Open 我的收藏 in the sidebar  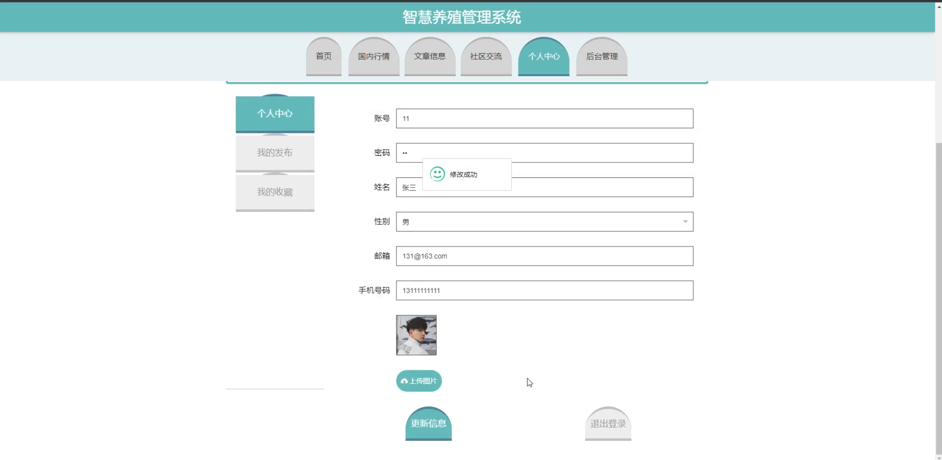[x=275, y=192]
